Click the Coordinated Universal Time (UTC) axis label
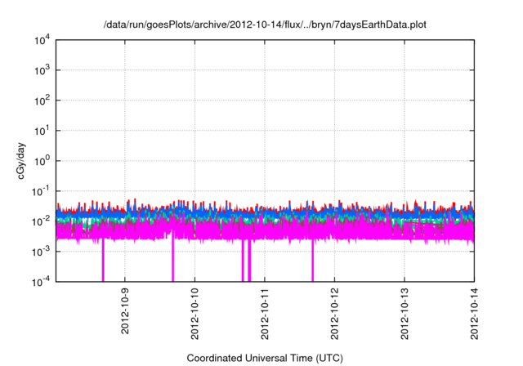This screenshot has height=366, width=523. 265,358
